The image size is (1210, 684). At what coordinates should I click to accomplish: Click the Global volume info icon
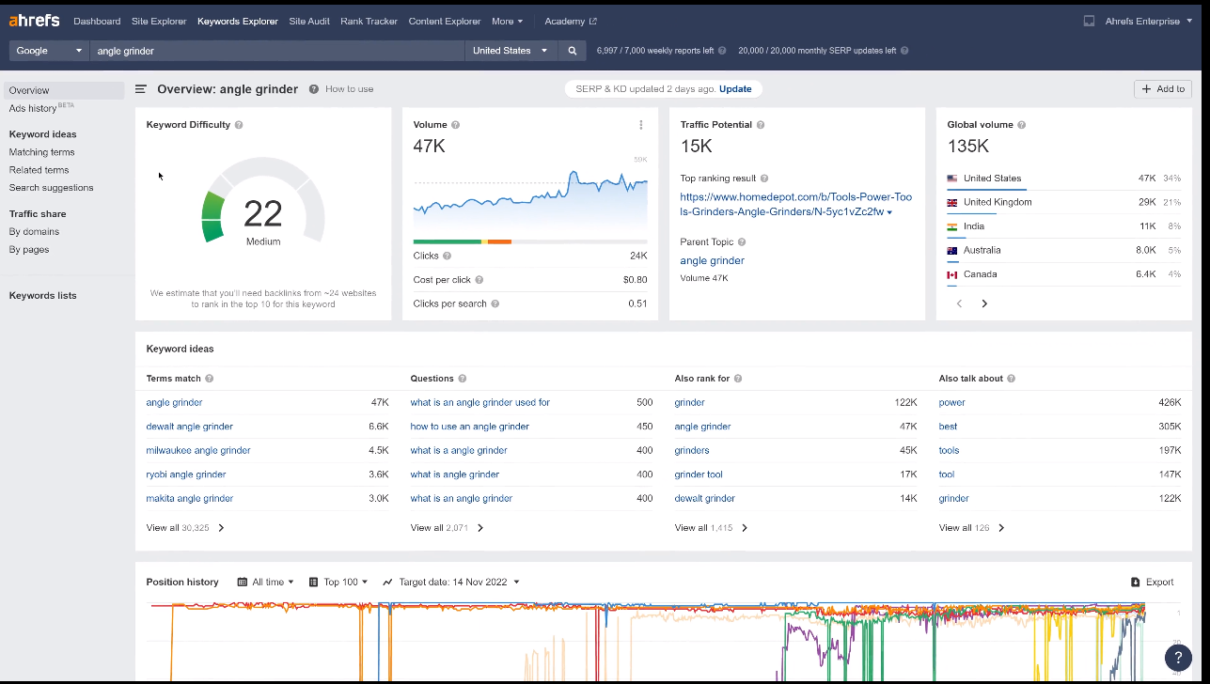(1022, 125)
